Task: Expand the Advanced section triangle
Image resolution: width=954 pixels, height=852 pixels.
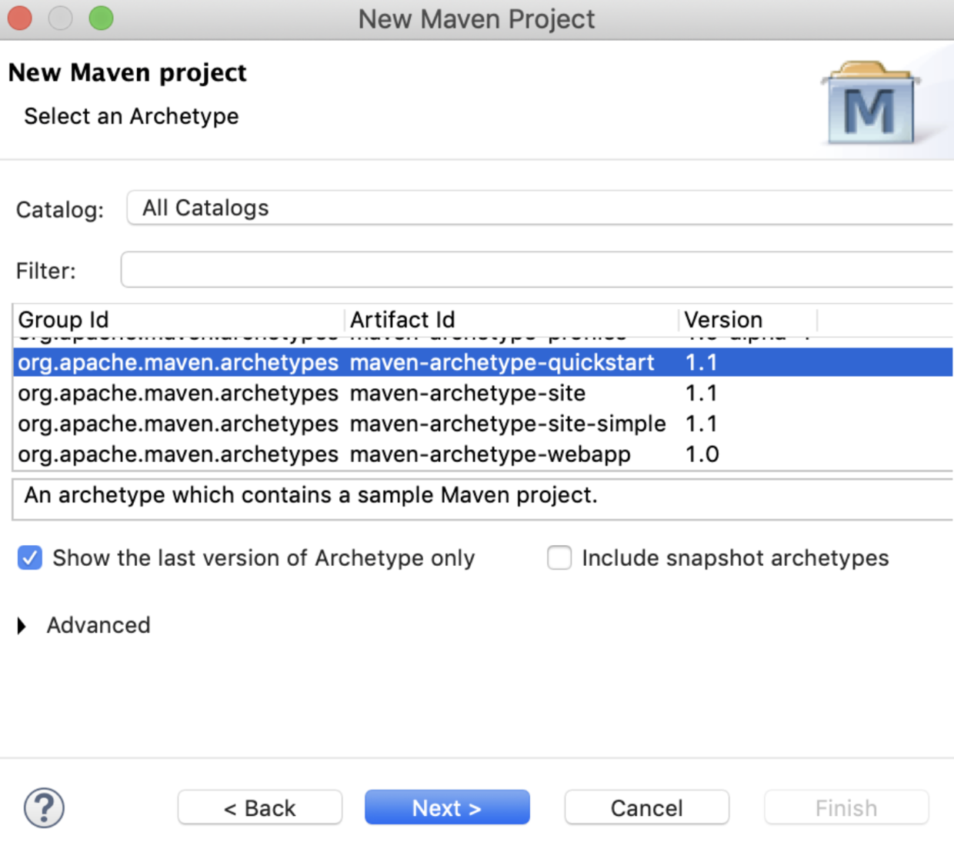Action: click(x=22, y=626)
